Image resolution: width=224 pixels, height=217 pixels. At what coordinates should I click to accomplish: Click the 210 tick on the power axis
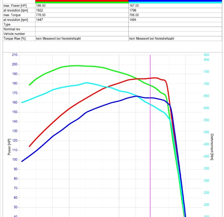tap(15, 55)
